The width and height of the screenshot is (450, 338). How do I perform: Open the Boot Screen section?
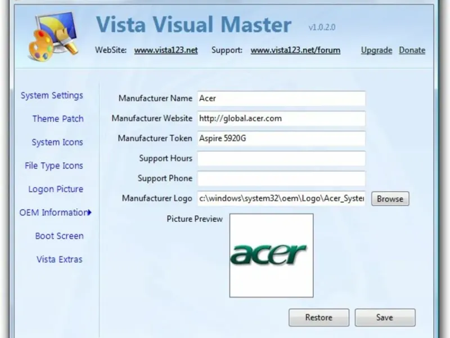[60, 236]
